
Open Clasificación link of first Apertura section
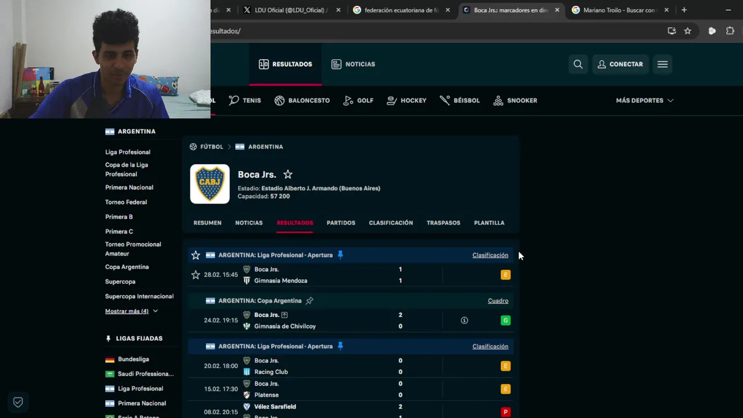tap(490, 255)
